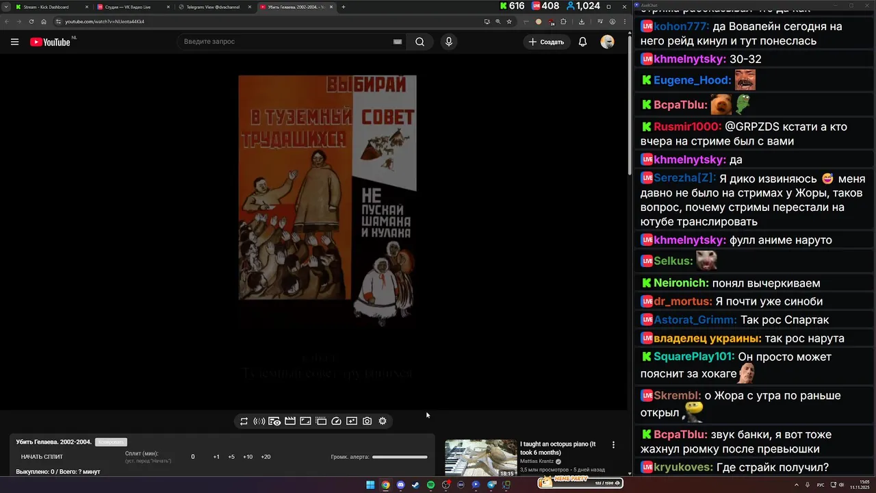Add +1 minute to split
This screenshot has height=493, width=876.
216,457
